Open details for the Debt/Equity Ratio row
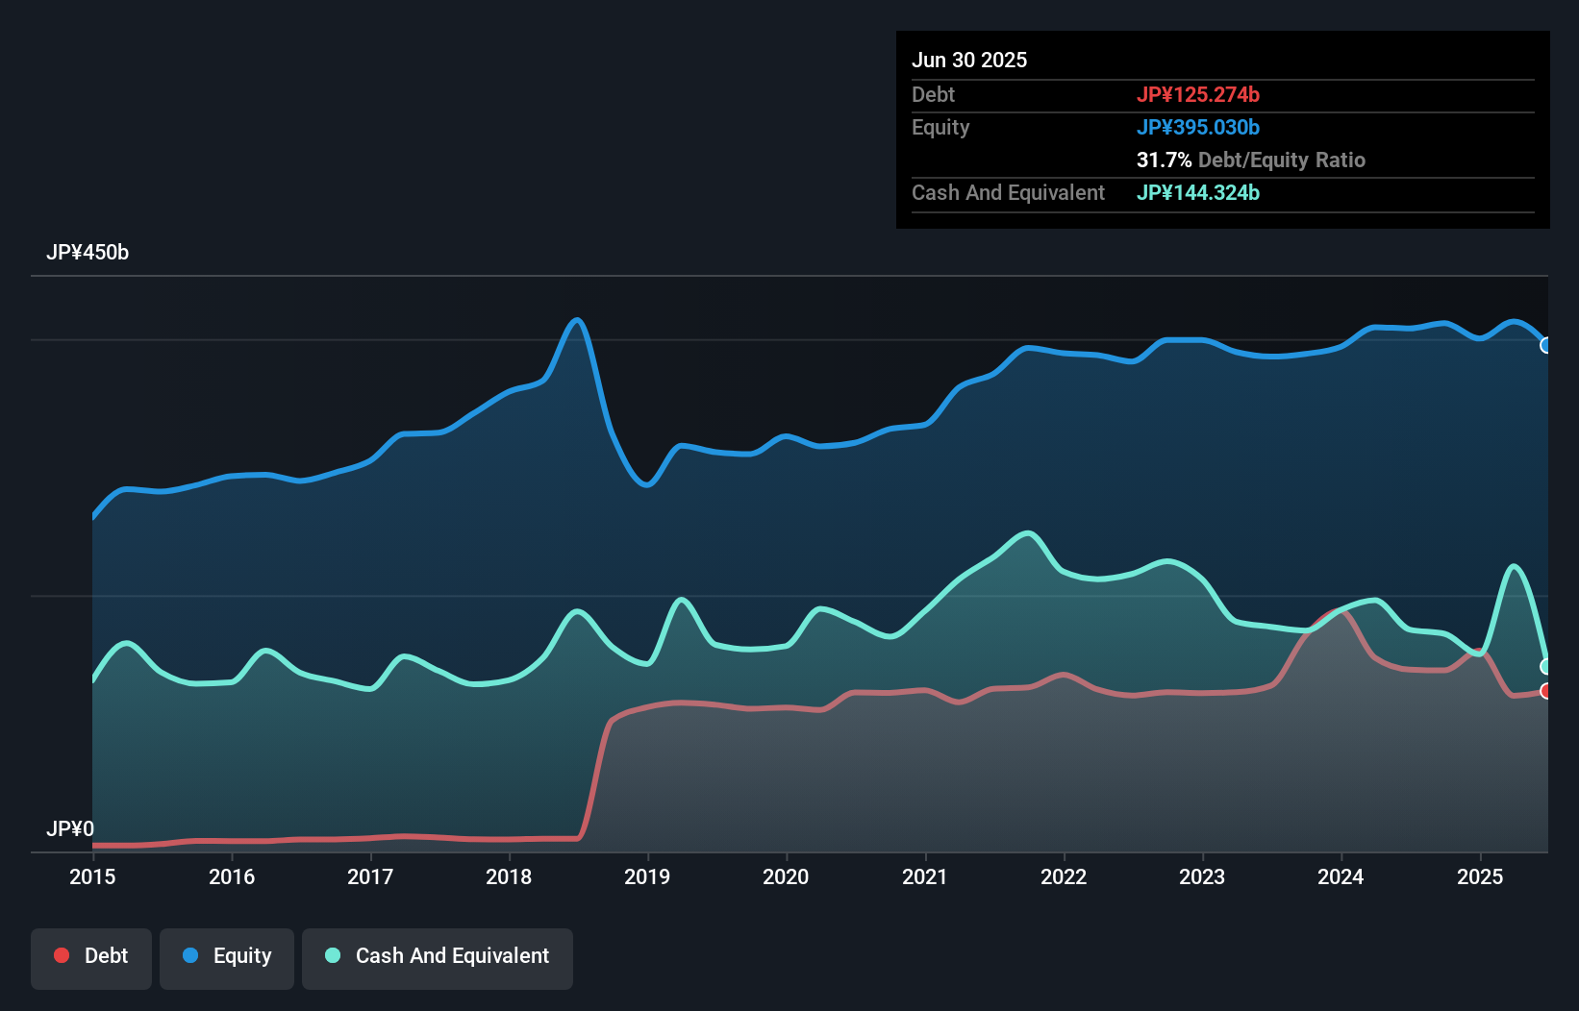This screenshot has width=1579, height=1011. (x=1250, y=160)
